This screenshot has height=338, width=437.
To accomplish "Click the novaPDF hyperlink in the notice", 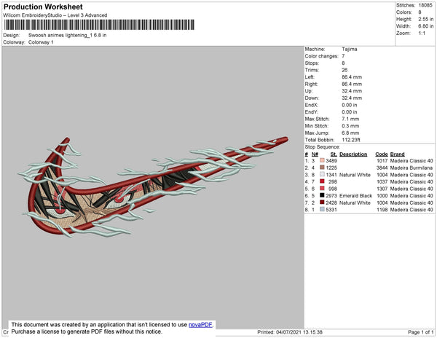I will (x=200, y=325).
